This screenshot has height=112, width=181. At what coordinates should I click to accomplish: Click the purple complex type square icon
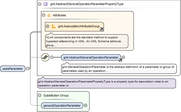(45, 4)
